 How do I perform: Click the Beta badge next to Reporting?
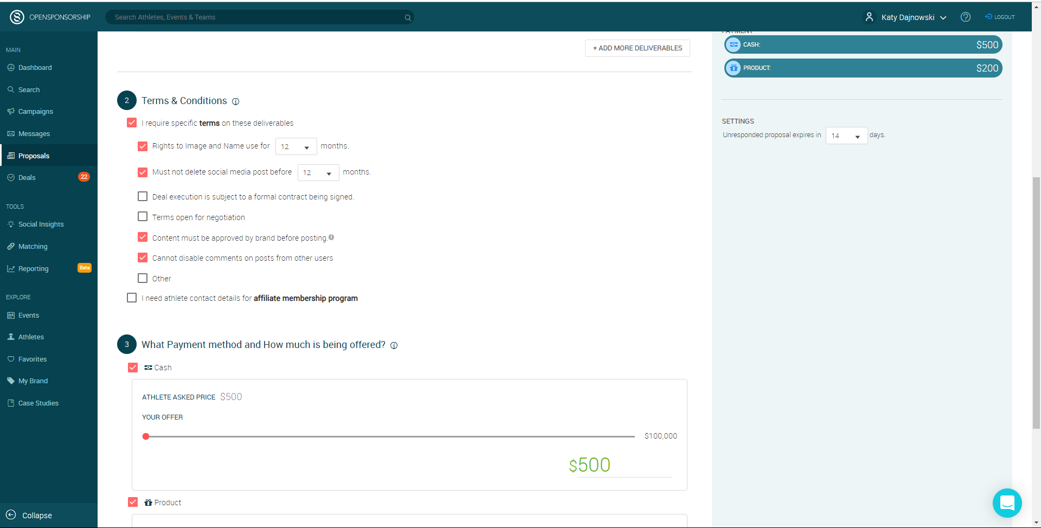[x=85, y=268]
